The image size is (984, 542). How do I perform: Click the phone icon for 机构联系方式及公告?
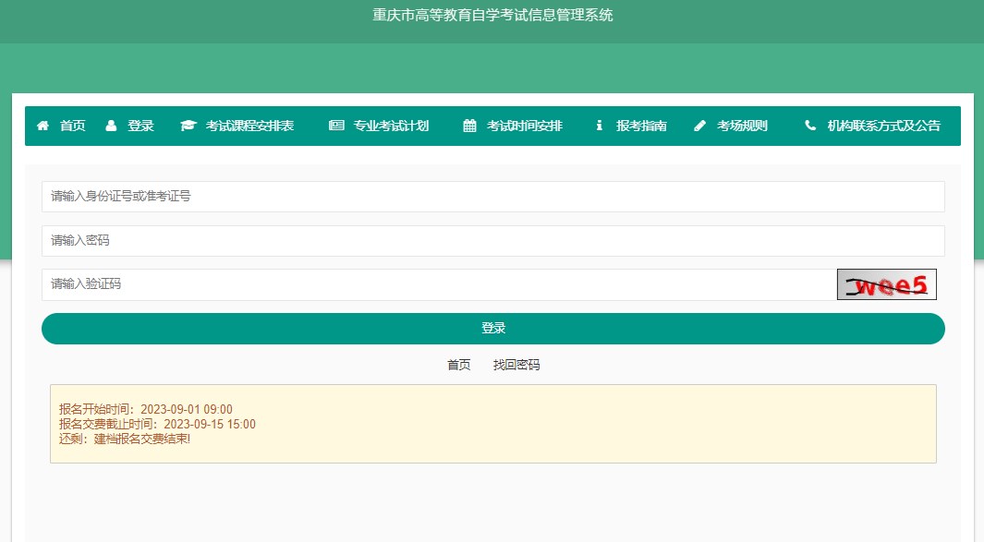[x=810, y=126]
